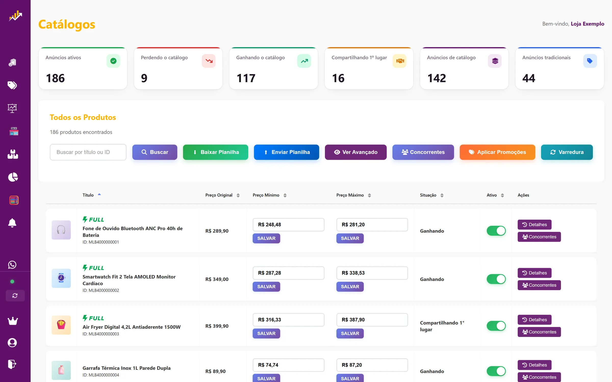The image size is (612, 382).
Task: Click the green check icon on Anúncios ativos card
Action: coord(113,61)
